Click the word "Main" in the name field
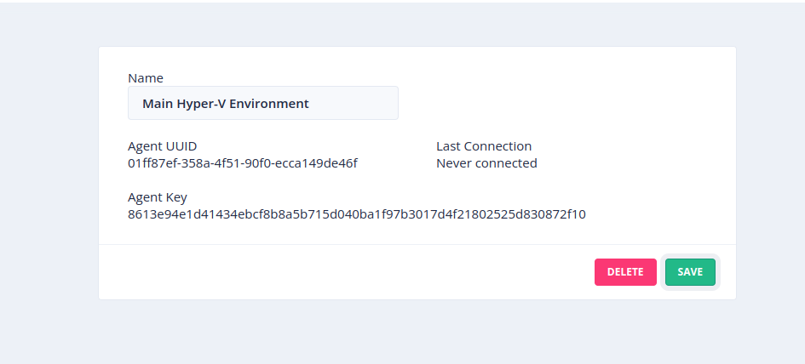This screenshot has height=364, width=805. (158, 104)
